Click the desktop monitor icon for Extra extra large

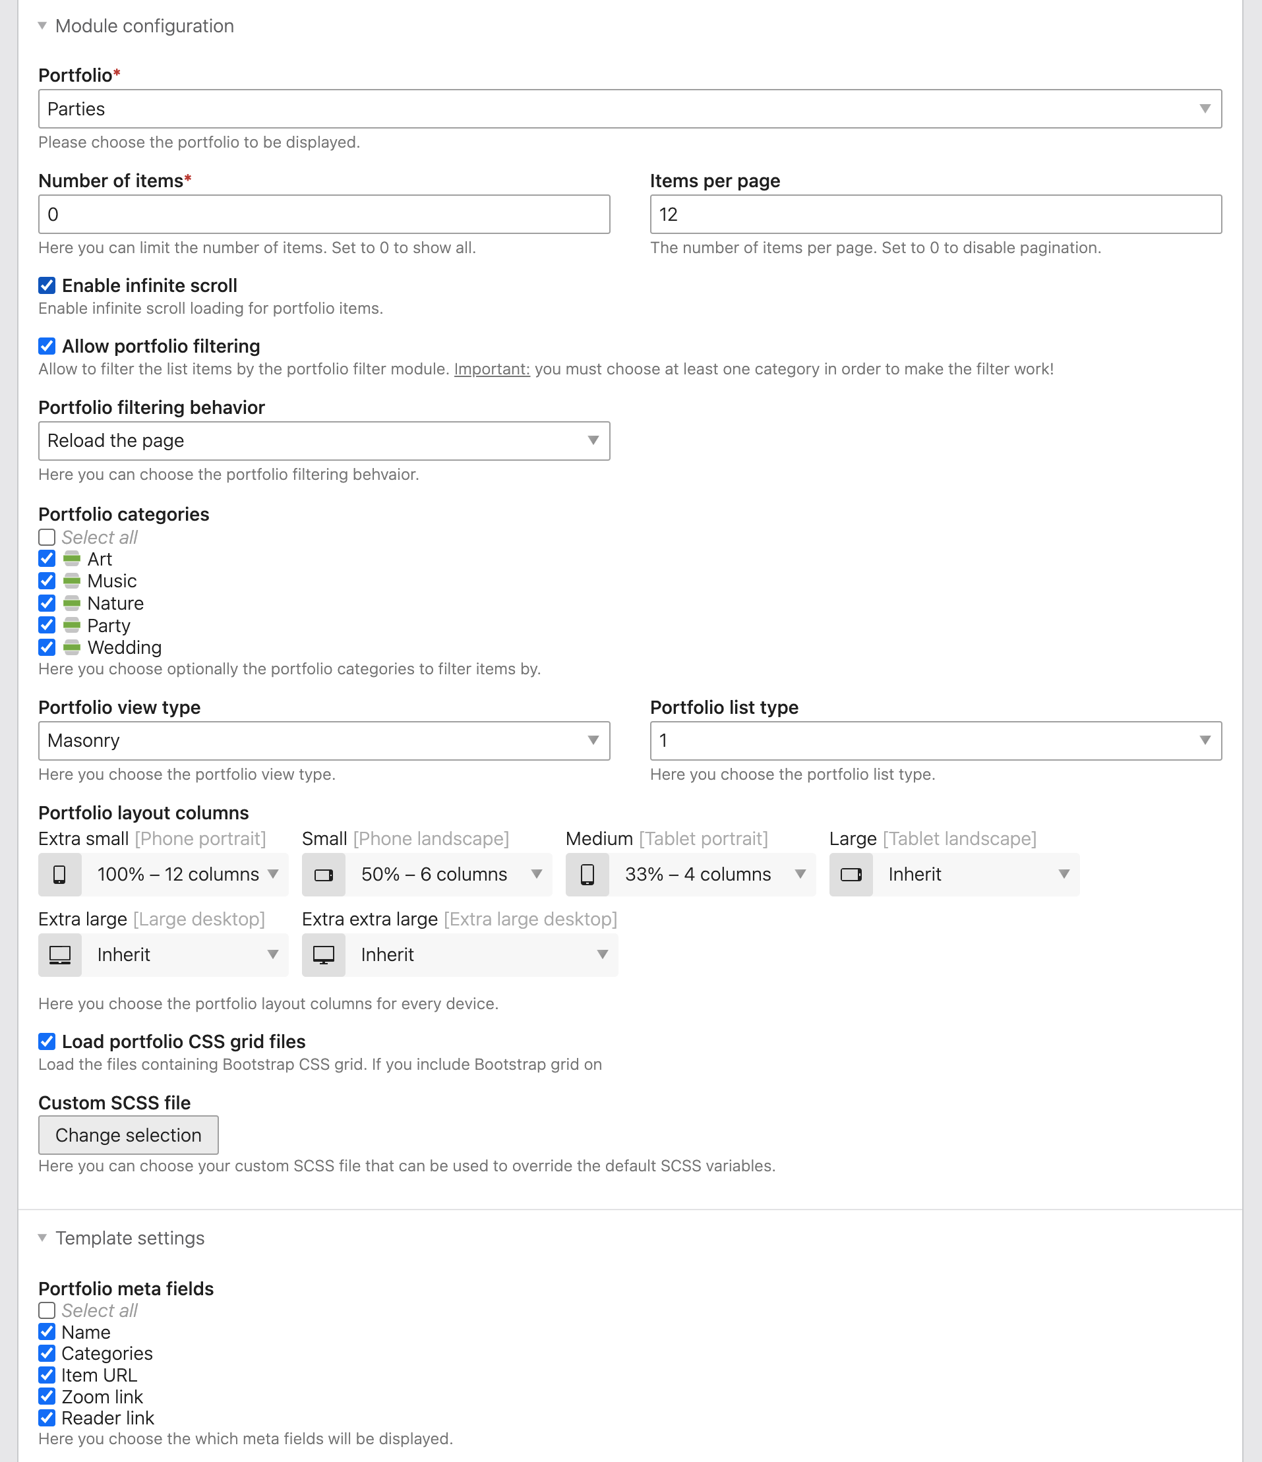tap(323, 954)
